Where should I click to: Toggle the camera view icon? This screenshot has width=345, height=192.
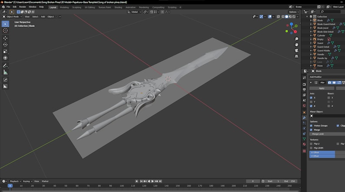tap(296, 50)
